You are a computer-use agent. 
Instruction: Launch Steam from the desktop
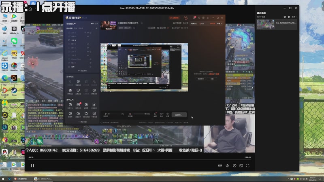[x=14, y=91]
